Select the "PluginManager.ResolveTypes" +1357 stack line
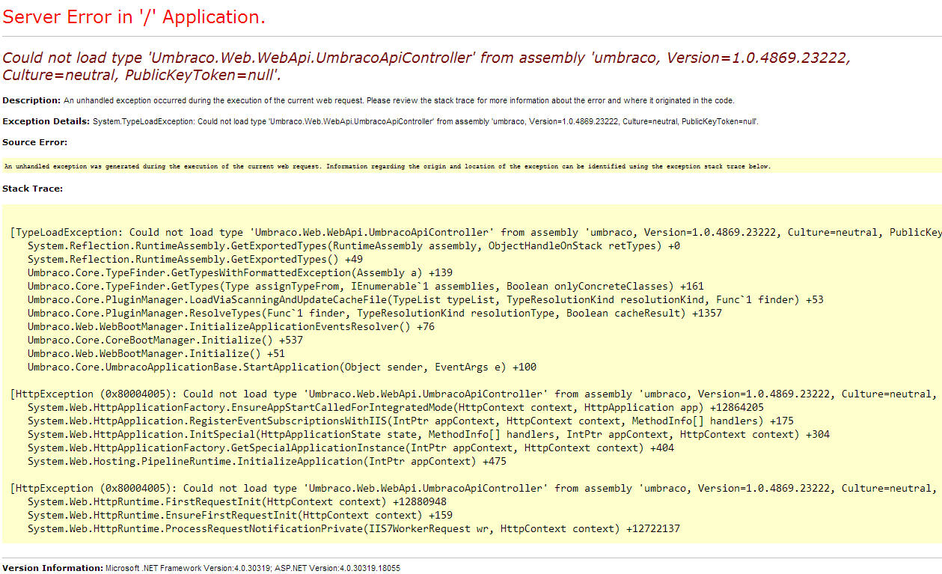This screenshot has width=942, height=574. tap(375, 313)
